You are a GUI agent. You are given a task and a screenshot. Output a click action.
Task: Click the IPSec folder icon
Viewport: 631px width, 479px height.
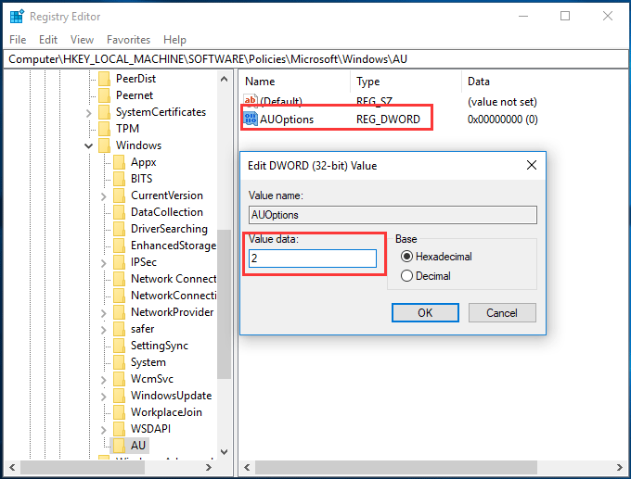(x=119, y=262)
